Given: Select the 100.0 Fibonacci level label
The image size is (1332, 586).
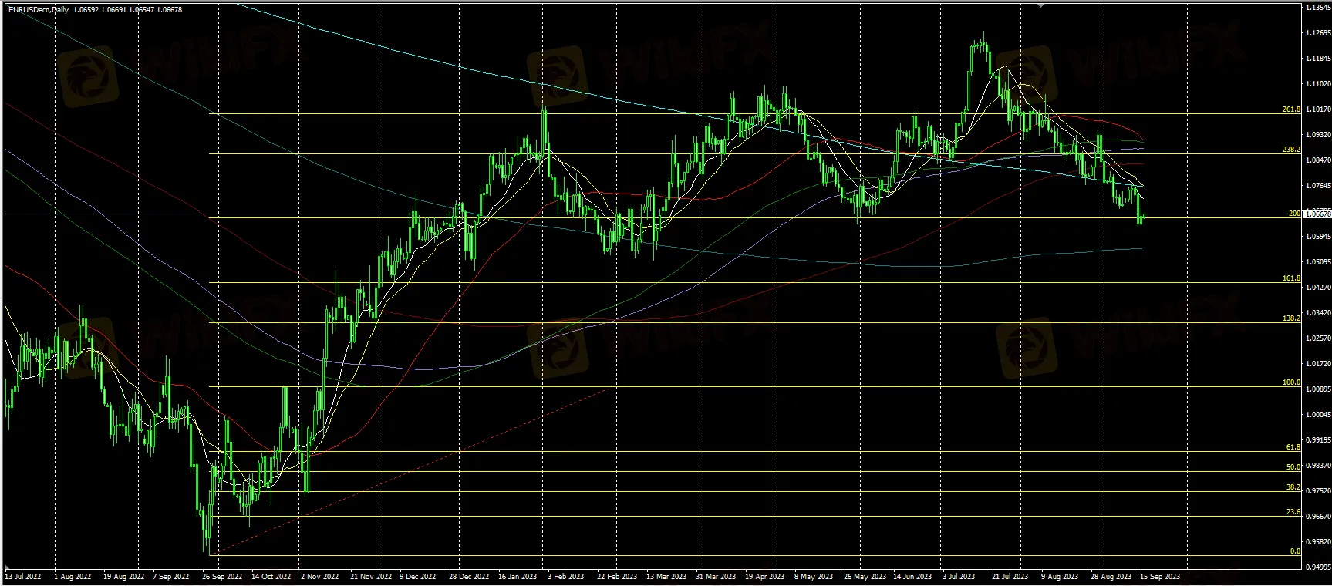Looking at the screenshot, I should click(x=1291, y=382).
